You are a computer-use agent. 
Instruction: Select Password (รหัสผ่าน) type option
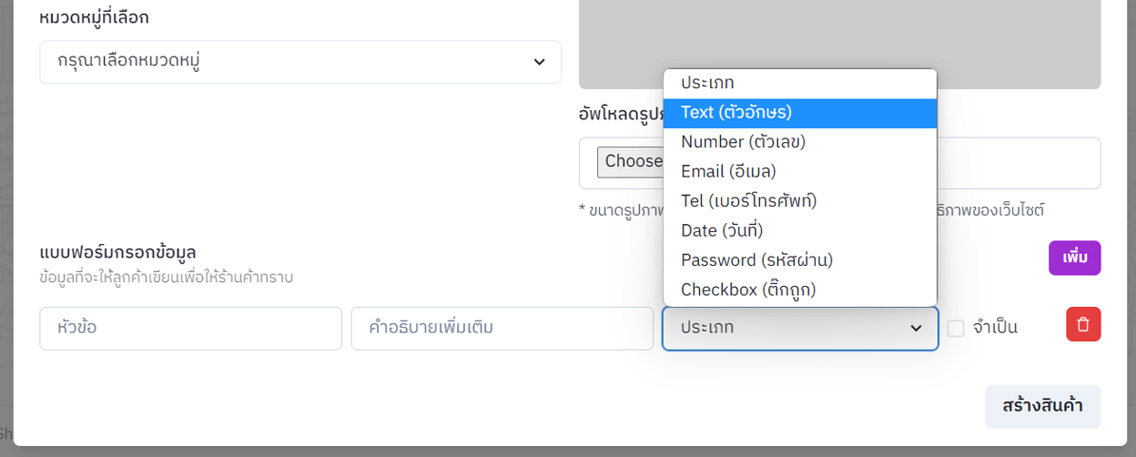pyautogui.click(x=799, y=260)
